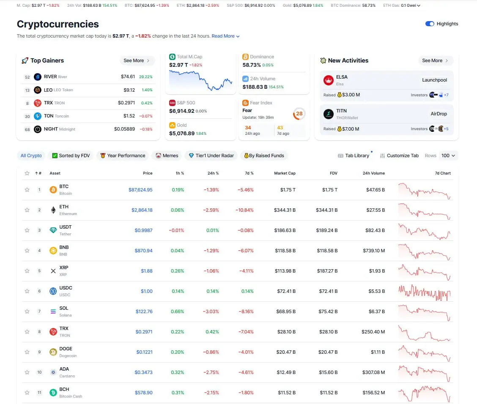
Task: Sort table by Market Cap header
Action: [285, 173]
